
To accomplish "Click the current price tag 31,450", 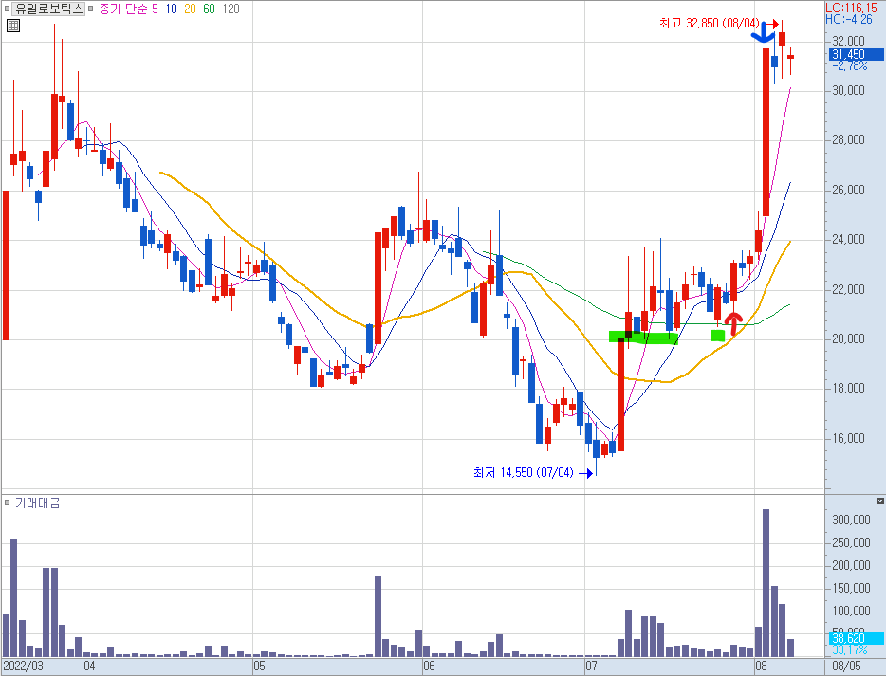I will tap(856, 54).
